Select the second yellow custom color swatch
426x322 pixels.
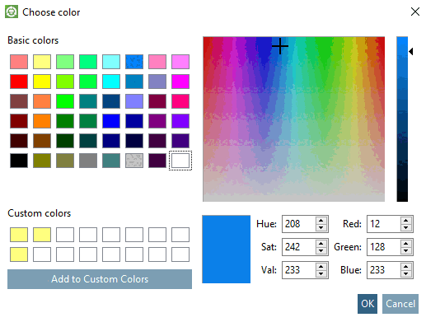(42, 235)
